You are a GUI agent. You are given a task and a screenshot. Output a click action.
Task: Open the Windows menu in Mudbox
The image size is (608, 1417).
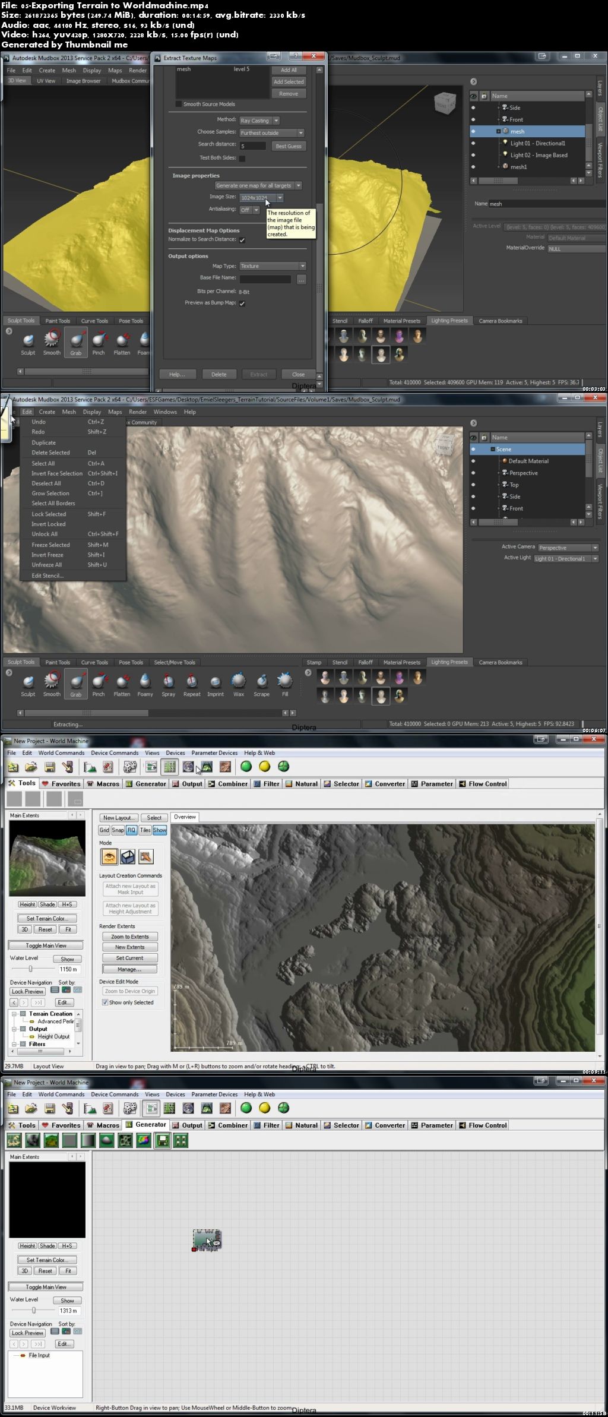point(165,412)
